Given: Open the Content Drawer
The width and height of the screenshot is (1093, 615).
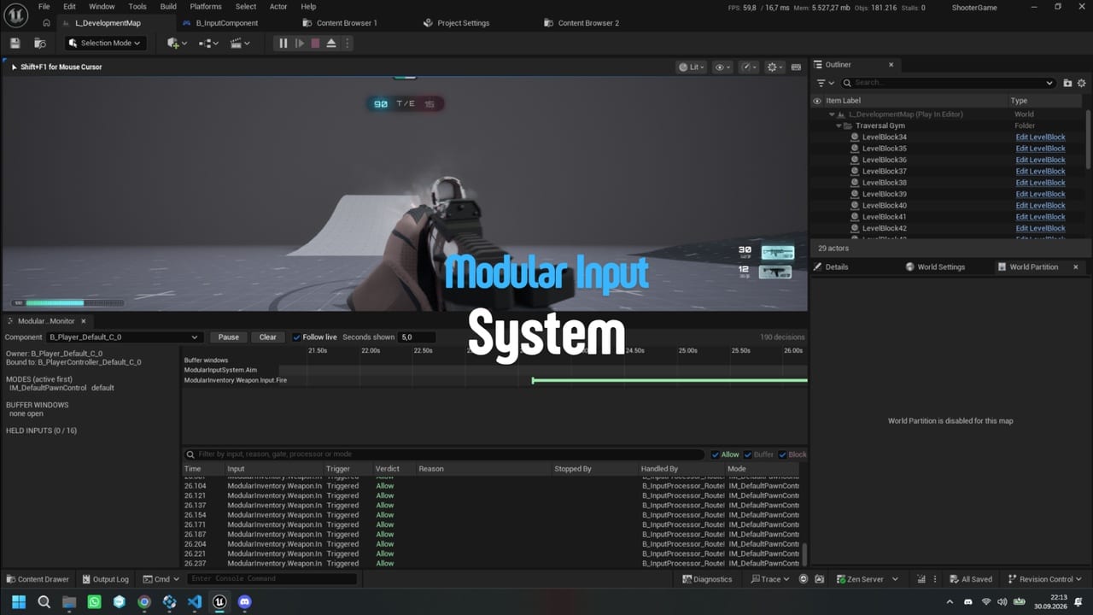Looking at the screenshot, I should (38, 579).
